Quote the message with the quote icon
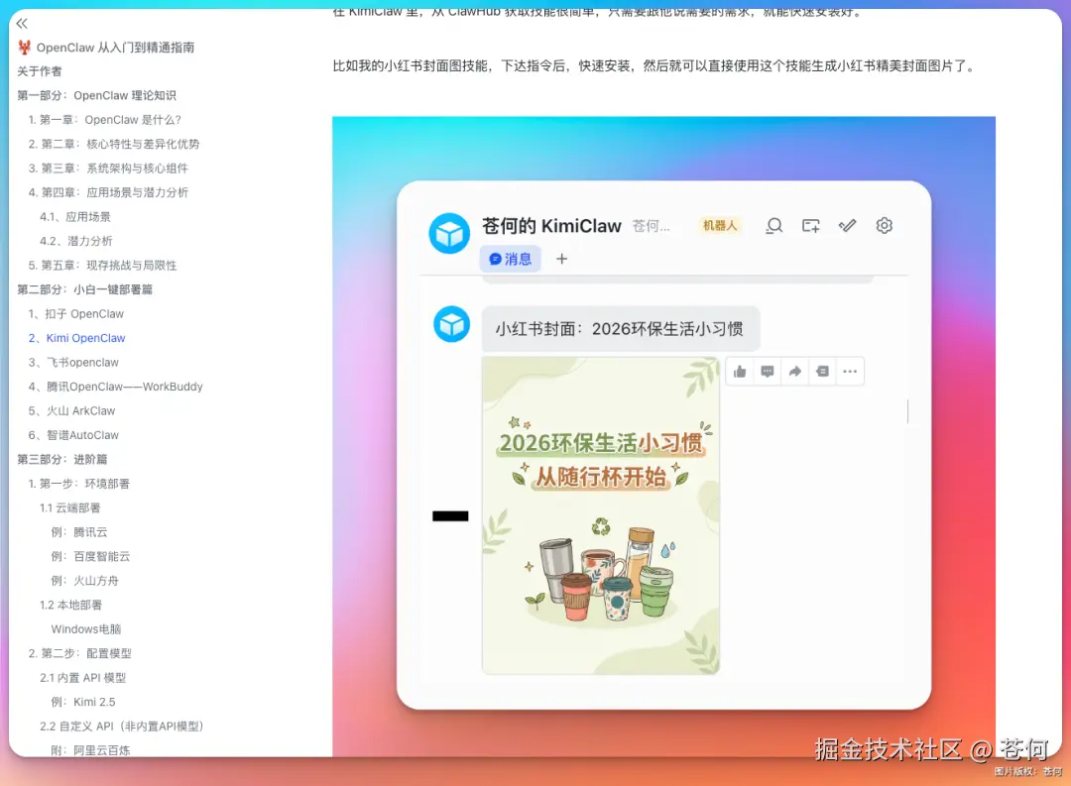This screenshot has height=786, width=1071. click(x=822, y=371)
